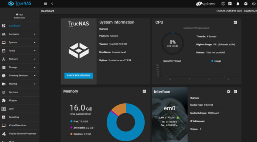Open Memory reports chart icon

click(x=144, y=91)
